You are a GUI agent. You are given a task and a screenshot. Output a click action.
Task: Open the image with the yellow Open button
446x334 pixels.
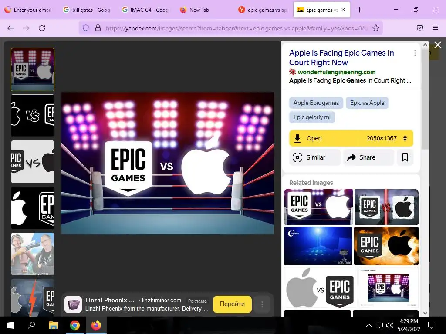[324, 138]
